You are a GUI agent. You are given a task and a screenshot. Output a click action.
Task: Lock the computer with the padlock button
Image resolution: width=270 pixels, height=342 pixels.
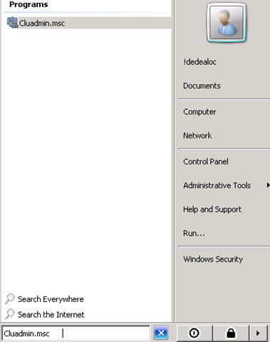click(231, 333)
